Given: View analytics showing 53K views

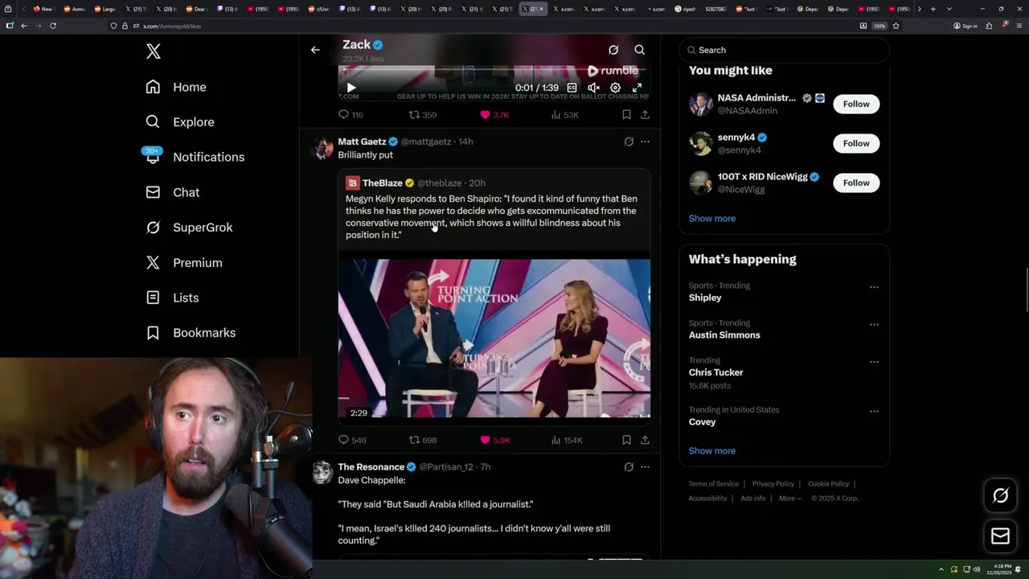Looking at the screenshot, I should (565, 115).
